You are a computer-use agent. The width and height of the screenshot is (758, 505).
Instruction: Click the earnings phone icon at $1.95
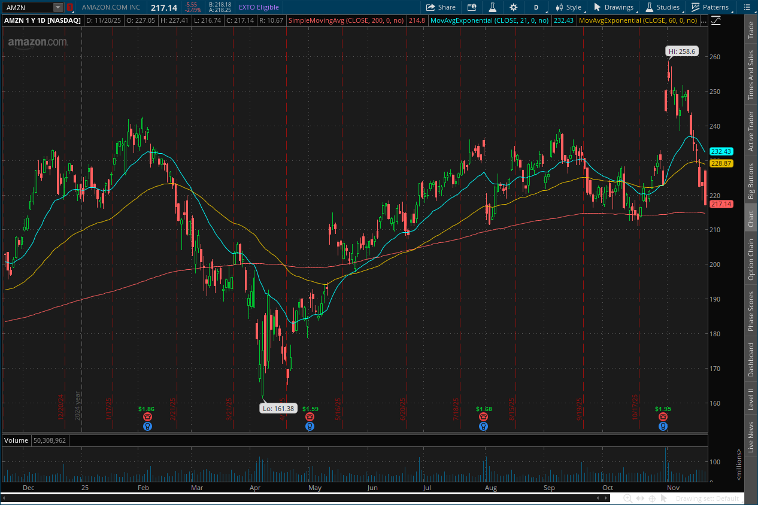coord(663,416)
